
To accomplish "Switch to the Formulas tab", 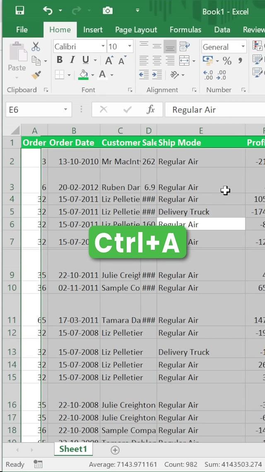I will (x=185, y=29).
